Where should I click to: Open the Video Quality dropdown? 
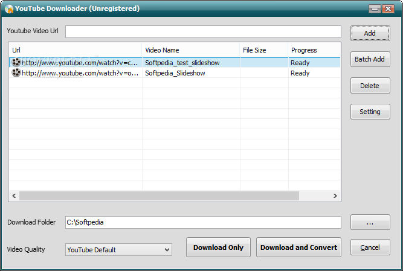click(x=118, y=250)
